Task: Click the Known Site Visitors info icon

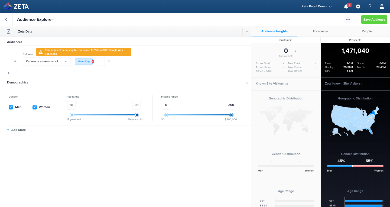Action: [x=287, y=84]
